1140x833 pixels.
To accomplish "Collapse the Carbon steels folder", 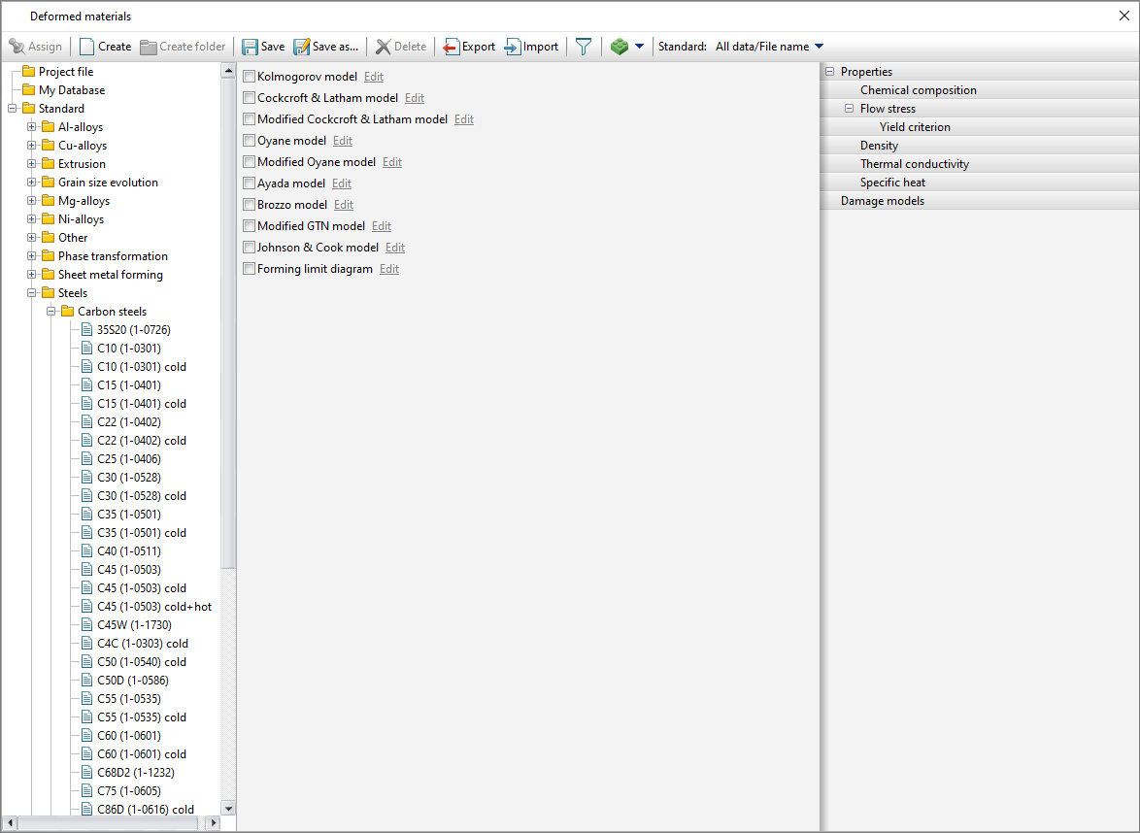I will 51,312.
